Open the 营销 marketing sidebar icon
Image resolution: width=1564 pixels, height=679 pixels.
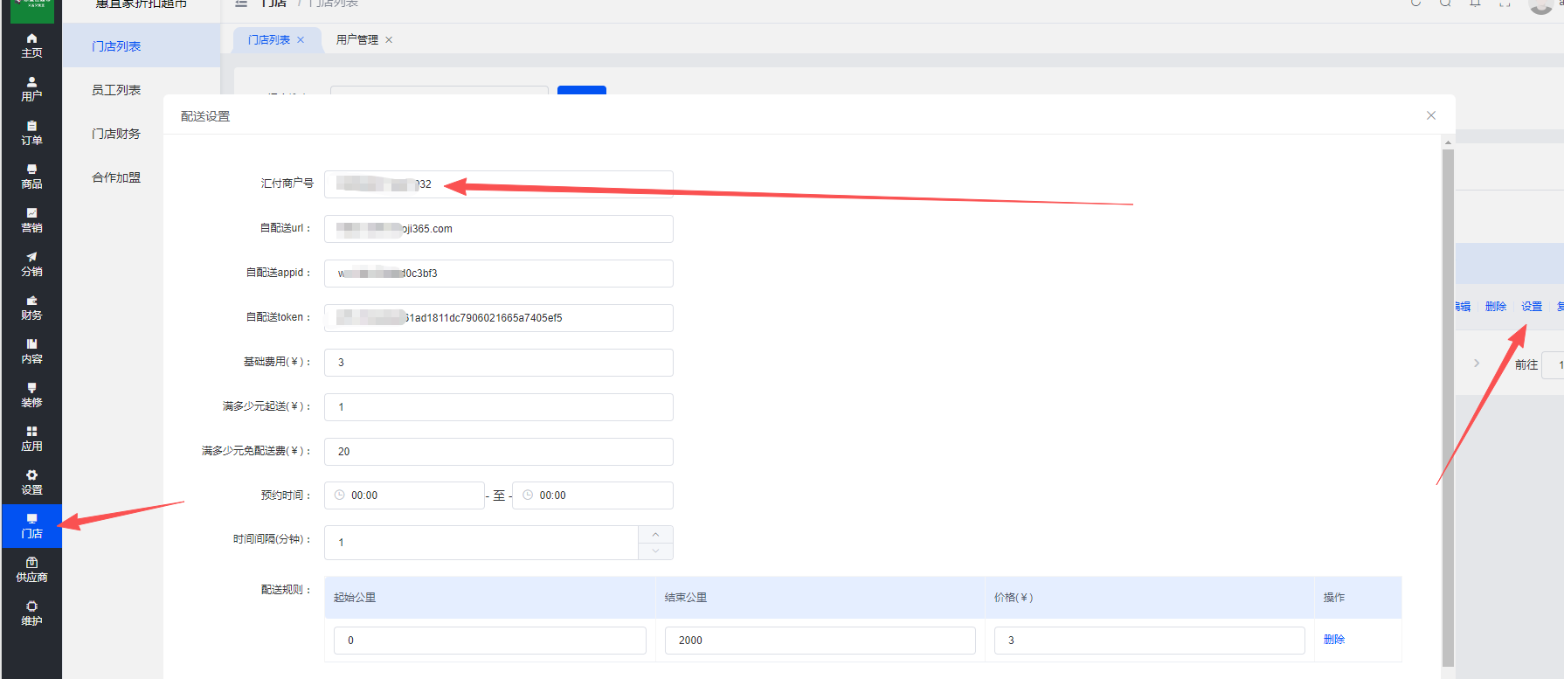tap(31, 220)
